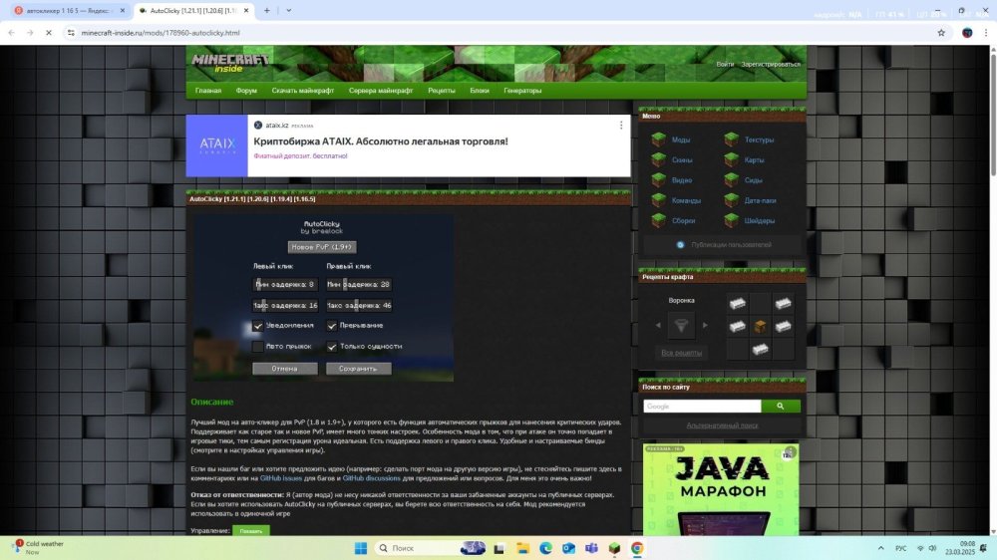Show previous crafting recipe with left arrow
Screen dimensions: 997x560
(658, 326)
